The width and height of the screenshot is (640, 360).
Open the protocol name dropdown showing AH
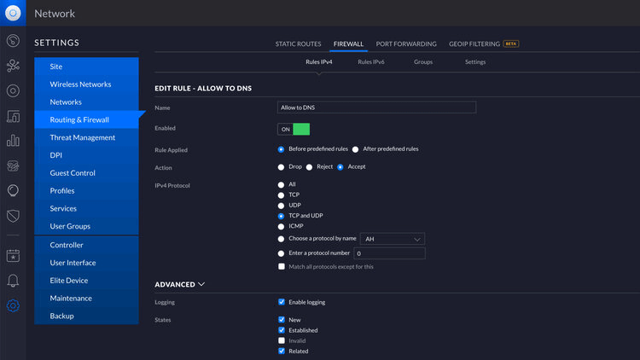click(x=393, y=239)
